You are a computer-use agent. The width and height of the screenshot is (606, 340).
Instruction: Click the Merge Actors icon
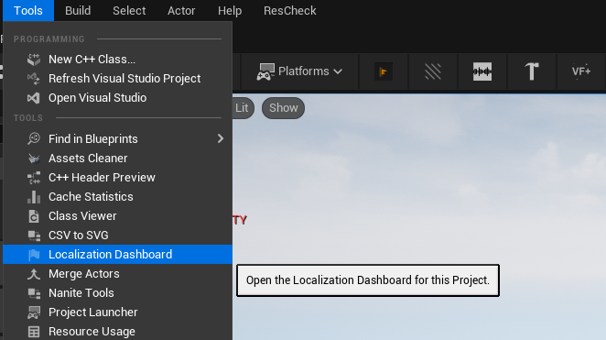tap(34, 274)
